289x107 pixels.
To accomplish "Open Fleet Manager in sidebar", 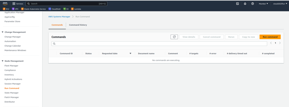I will pos(11,66).
